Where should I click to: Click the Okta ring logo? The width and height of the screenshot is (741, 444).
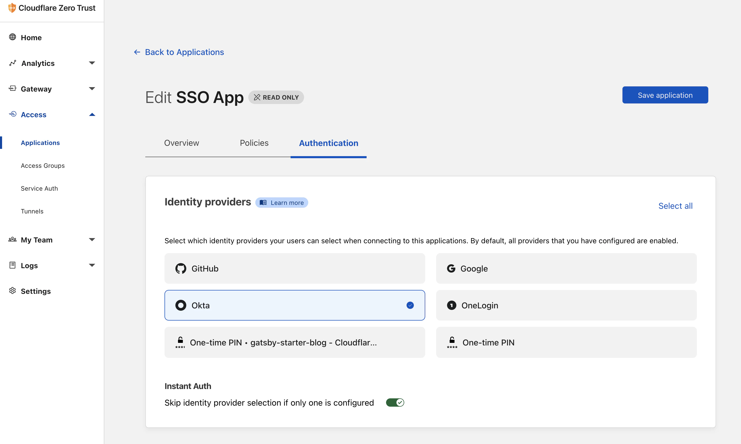point(181,305)
